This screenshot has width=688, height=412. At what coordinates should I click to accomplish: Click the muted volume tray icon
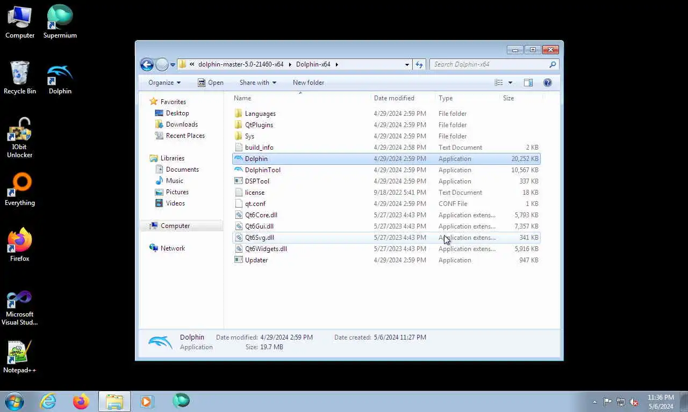(x=634, y=402)
